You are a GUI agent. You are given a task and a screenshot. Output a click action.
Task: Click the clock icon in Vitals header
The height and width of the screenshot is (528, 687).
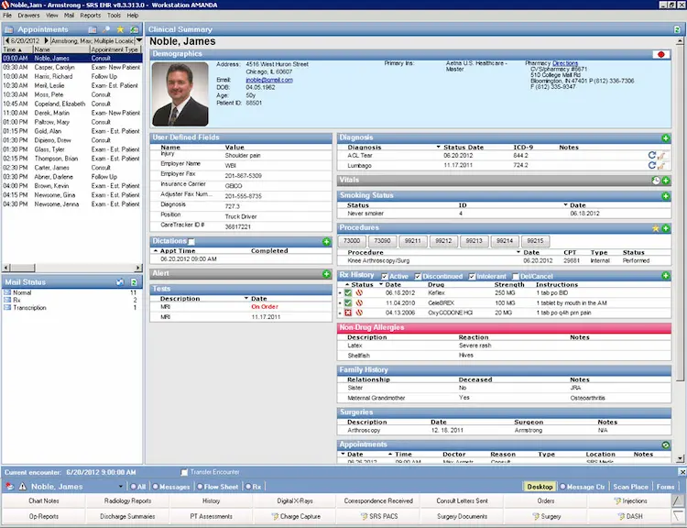click(x=656, y=181)
